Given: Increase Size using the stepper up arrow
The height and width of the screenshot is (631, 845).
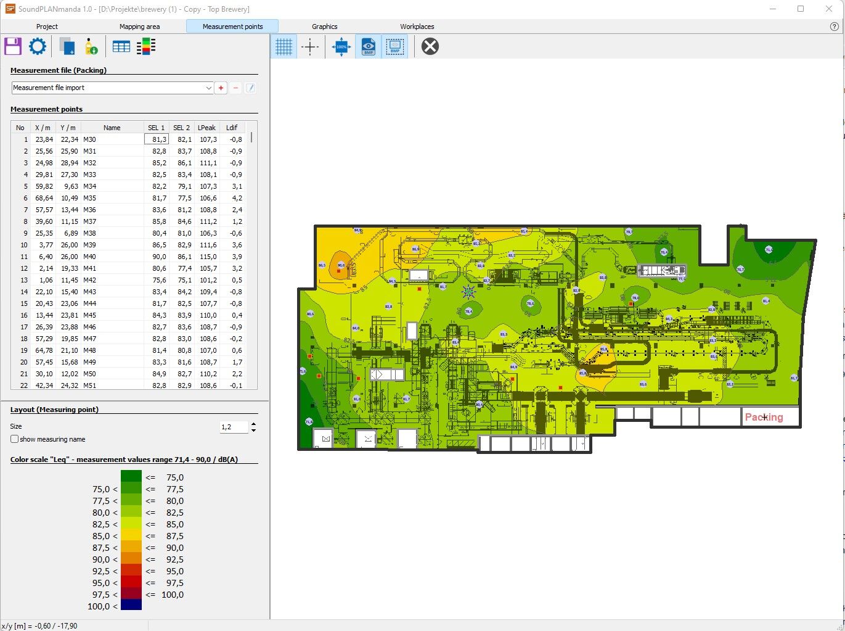Looking at the screenshot, I should [253, 423].
